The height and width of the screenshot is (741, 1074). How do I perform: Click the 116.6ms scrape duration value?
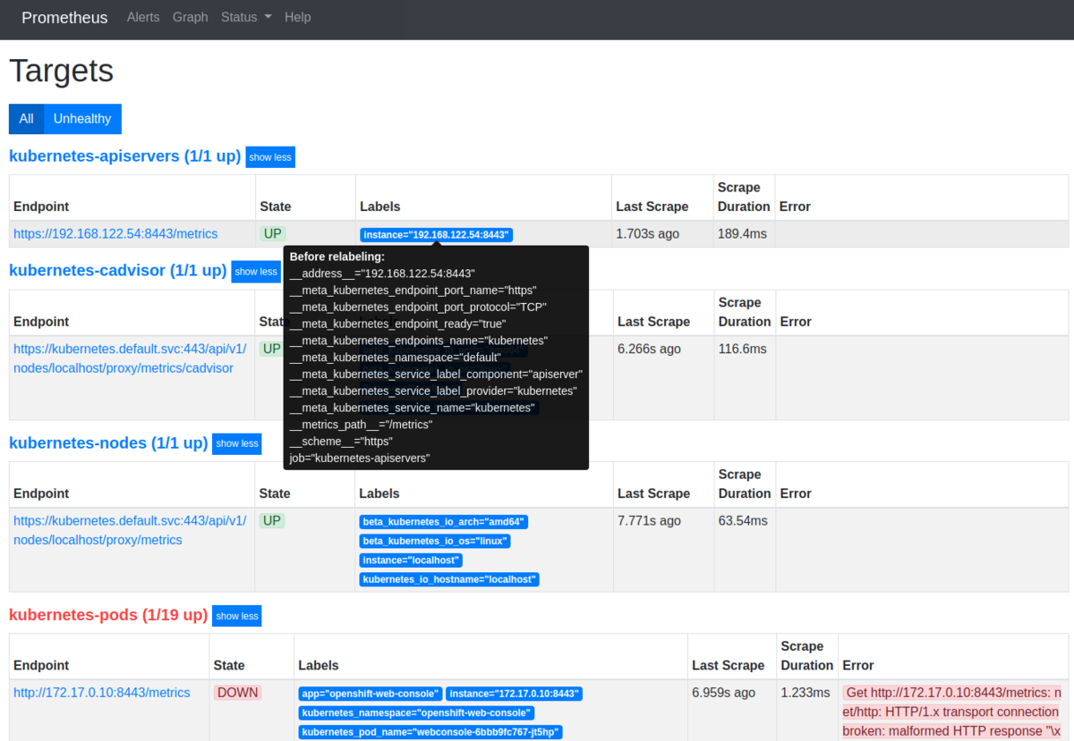click(743, 349)
